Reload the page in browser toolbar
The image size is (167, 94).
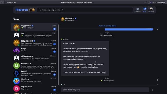click(x=2, y=2)
